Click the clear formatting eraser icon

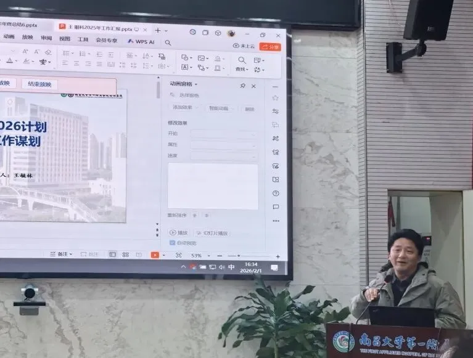(x=48, y=52)
